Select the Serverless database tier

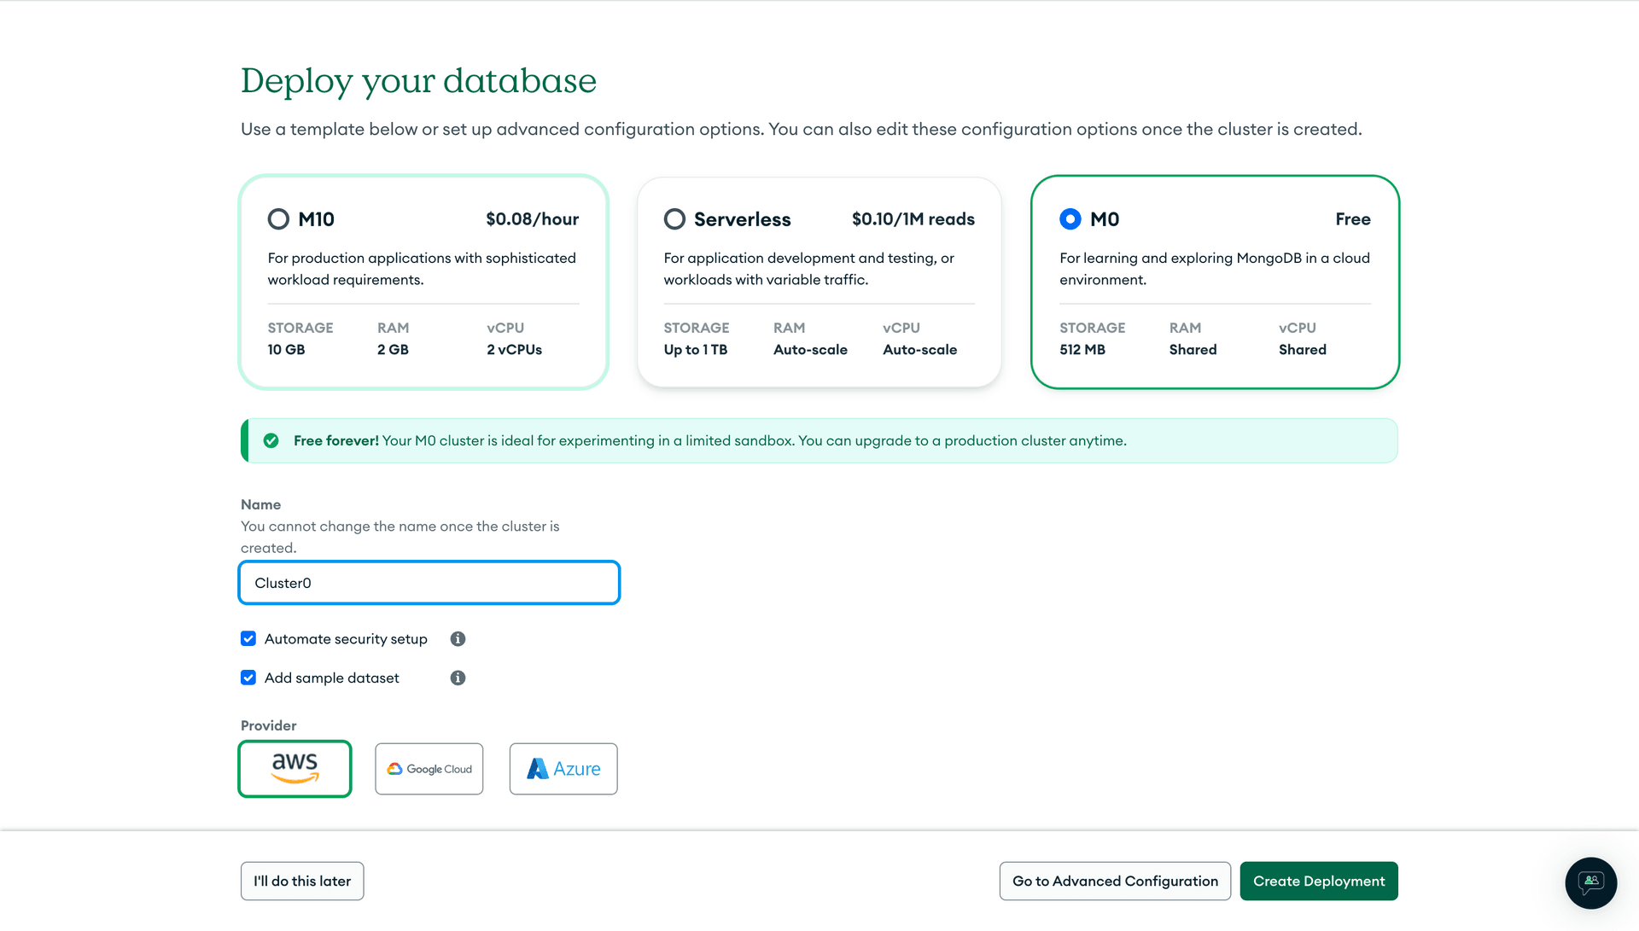[x=672, y=218]
